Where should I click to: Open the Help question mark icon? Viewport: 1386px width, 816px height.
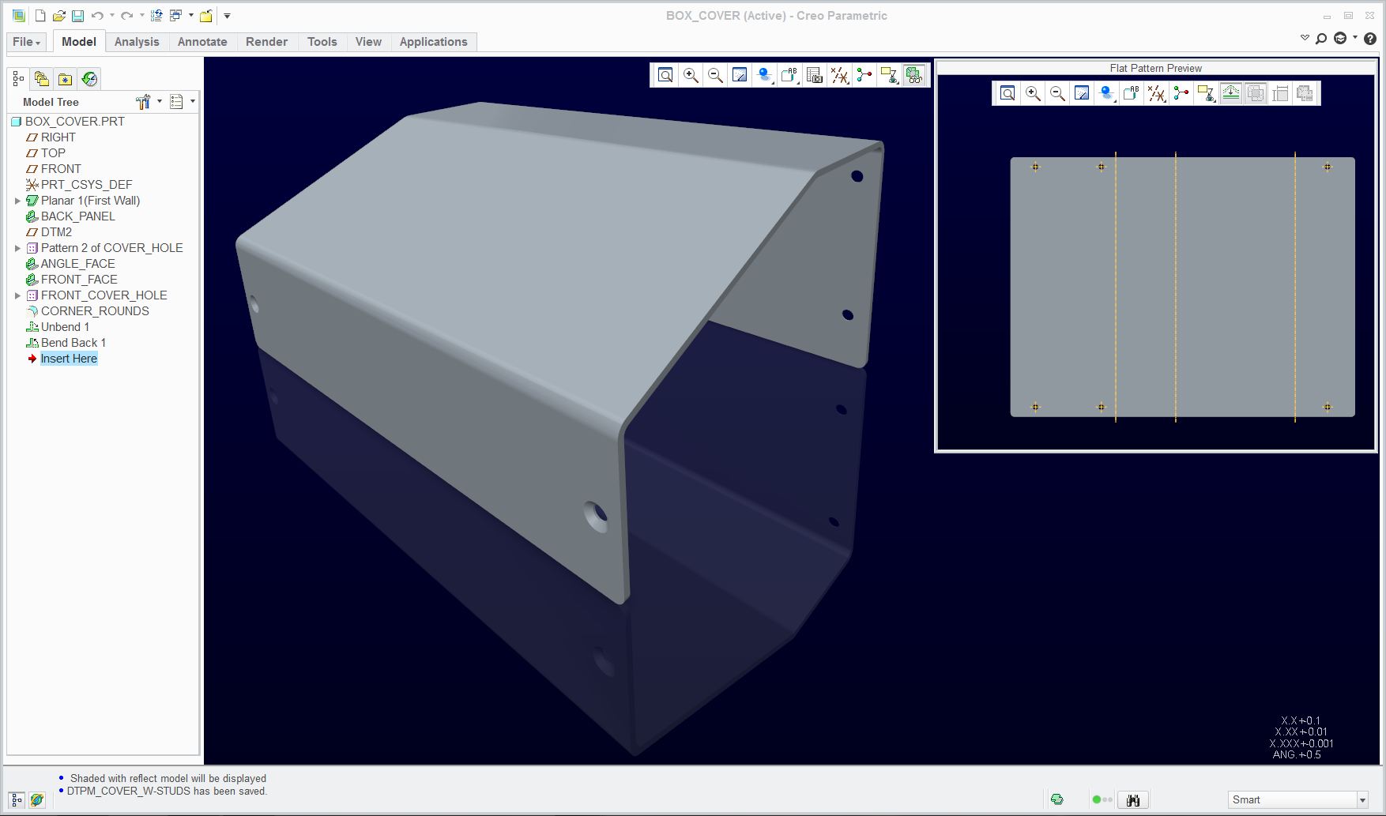pyautogui.click(x=1370, y=38)
